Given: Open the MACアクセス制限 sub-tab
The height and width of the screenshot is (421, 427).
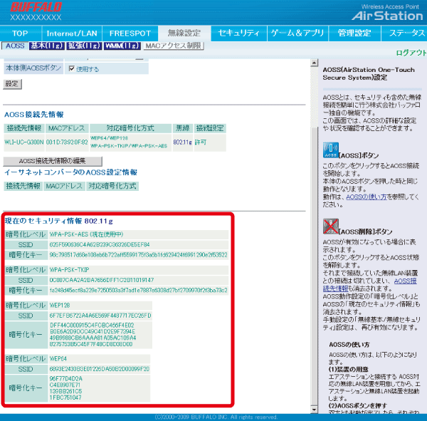Looking at the screenshot, I should click(174, 46).
